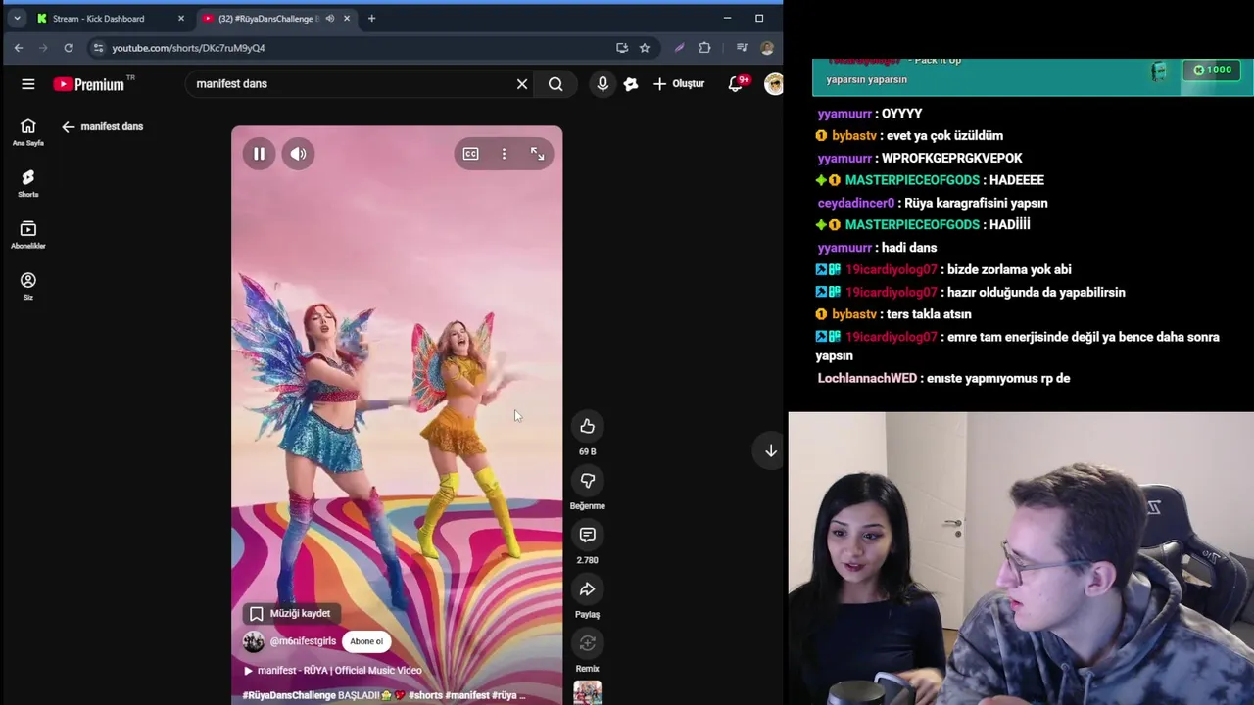Enter fullscreen with the expand icon
Image resolution: width=1254 pixels, height=705 pixels.
pyautogui.click(x=537, y=154)
